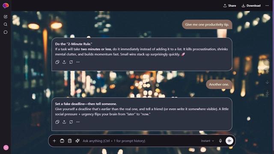Click the app logo in the sidebar
274x154 pixels.
point(6,6)
